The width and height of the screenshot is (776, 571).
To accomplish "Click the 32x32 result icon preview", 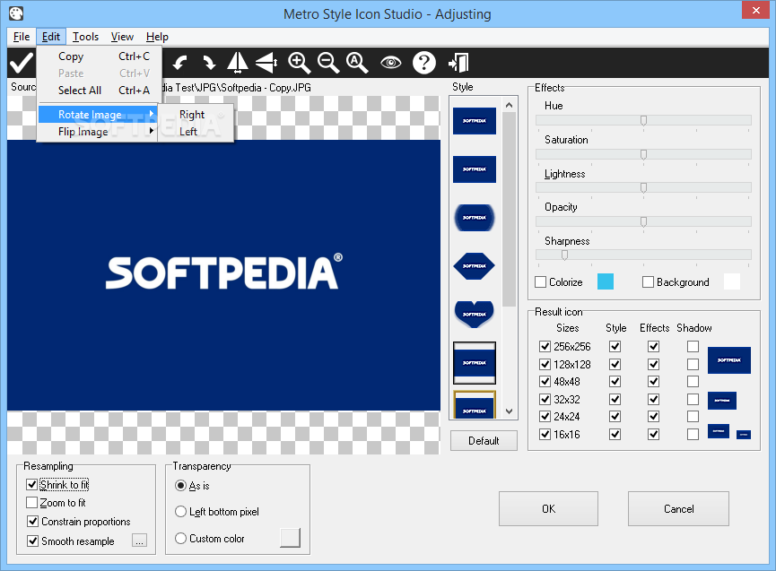I will tap(722, 401).
